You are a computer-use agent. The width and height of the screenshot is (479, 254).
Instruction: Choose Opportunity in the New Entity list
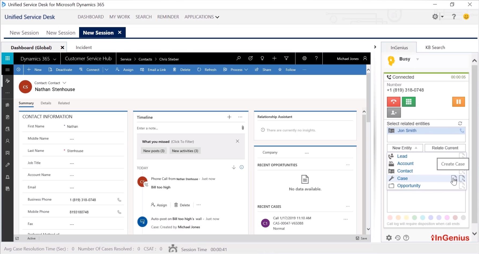pos(409,186)
